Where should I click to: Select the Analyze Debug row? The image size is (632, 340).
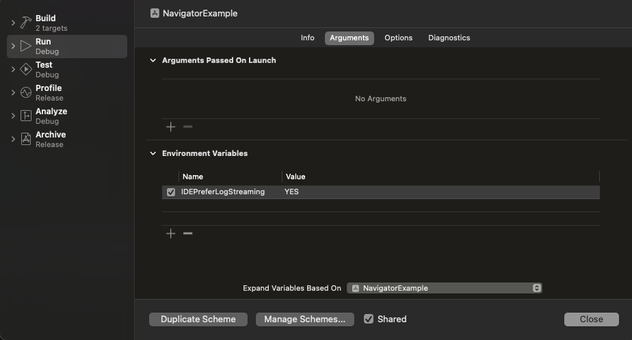tap(67, 116)
